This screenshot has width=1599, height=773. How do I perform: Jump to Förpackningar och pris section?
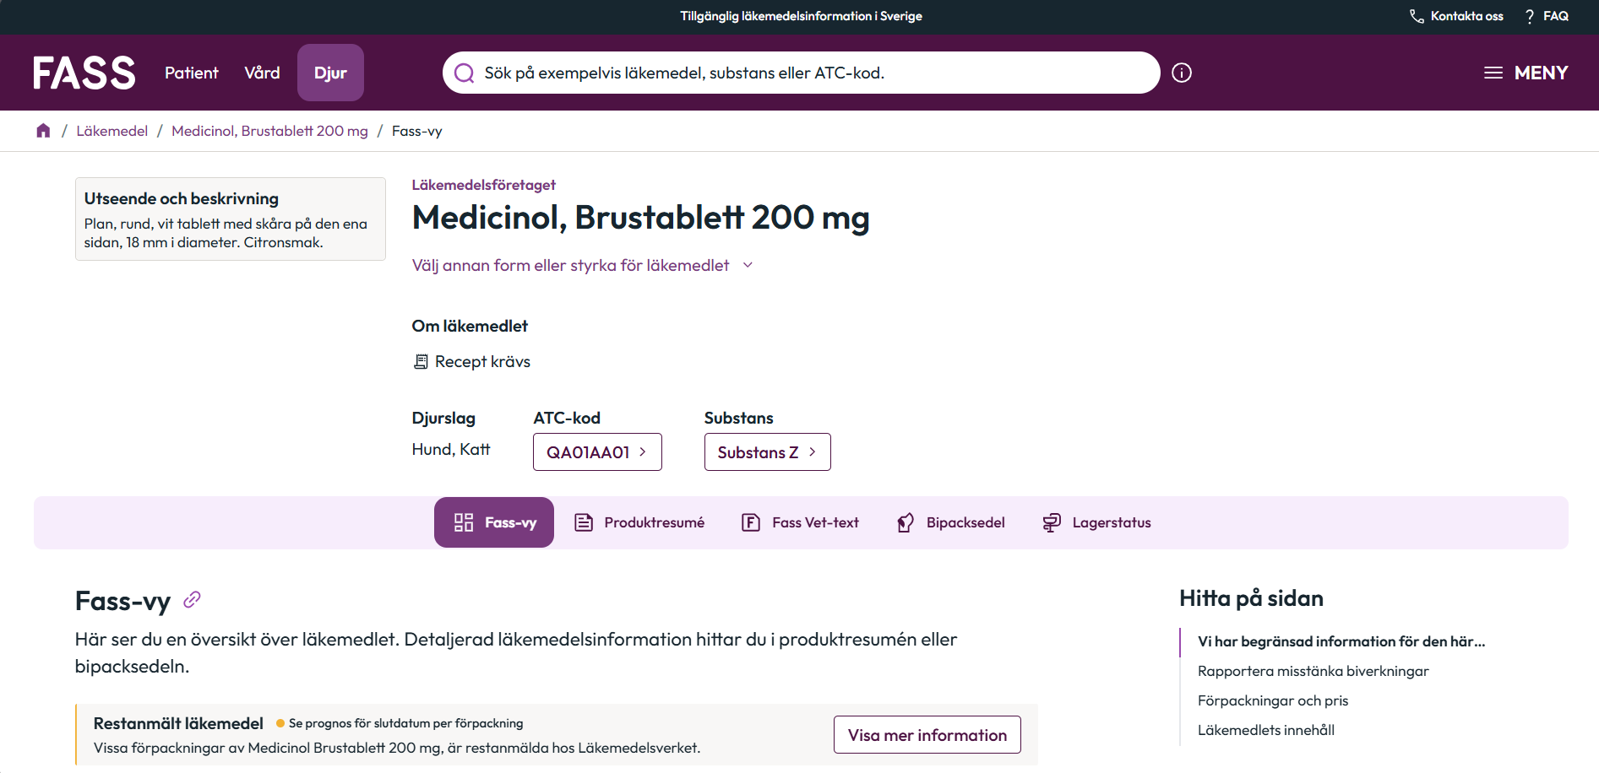[x=1272, y=700]
